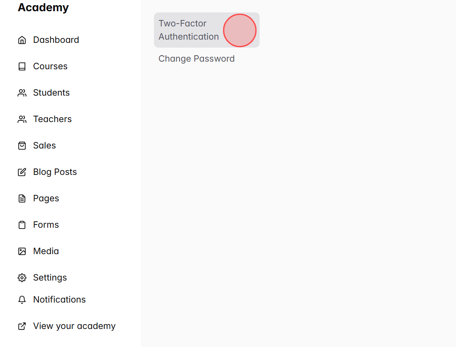Switch to the Two-Factor Authentication tab
The width and height of the screenshot is (456, 347).
tap(188, 30)
